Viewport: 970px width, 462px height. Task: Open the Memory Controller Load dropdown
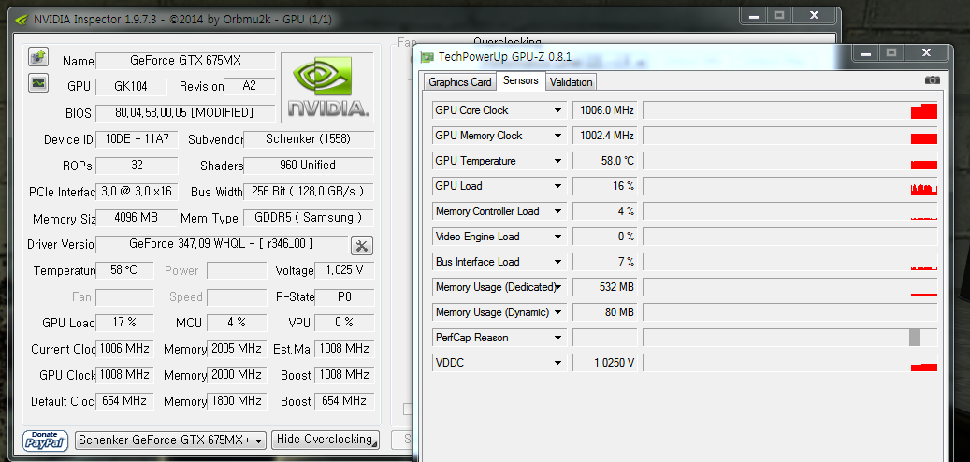[558, 211]
